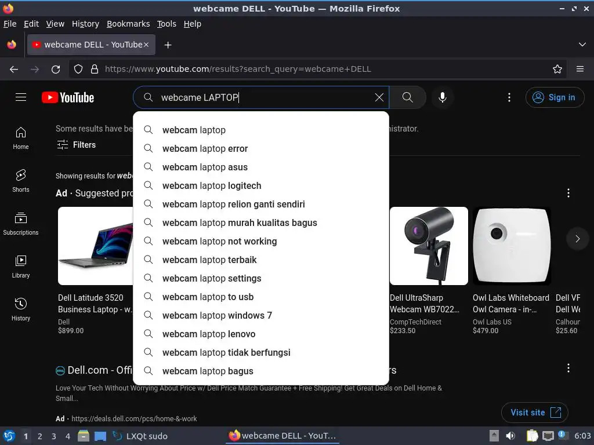The height and width of the screenshot is (445, 594).
Task: Switch to desktop 4 in taskbar pager
Action: point(68,436)
